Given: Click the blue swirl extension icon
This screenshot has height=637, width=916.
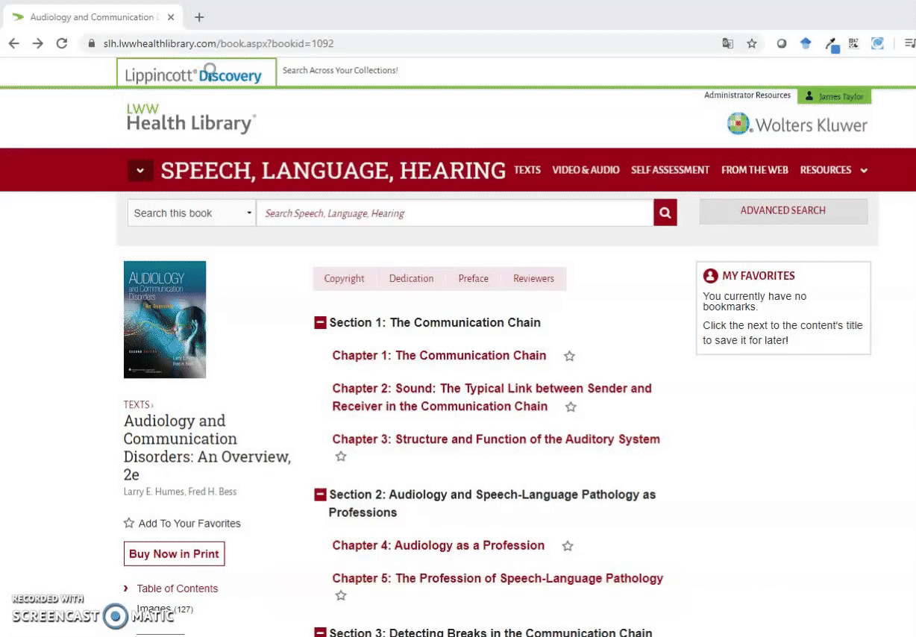Looking at the screenshot, I should [877, 43].
